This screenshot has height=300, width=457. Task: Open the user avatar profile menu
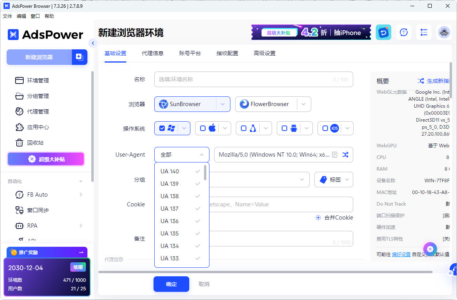444,32
